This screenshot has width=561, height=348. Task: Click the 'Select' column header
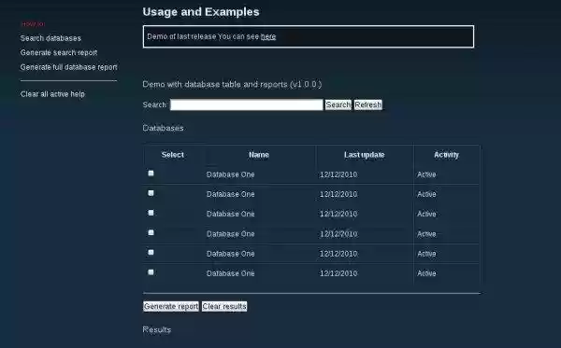[x=172, y=155]
